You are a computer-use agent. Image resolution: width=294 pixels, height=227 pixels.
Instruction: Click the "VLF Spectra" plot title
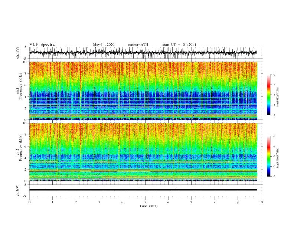(42, 45)
